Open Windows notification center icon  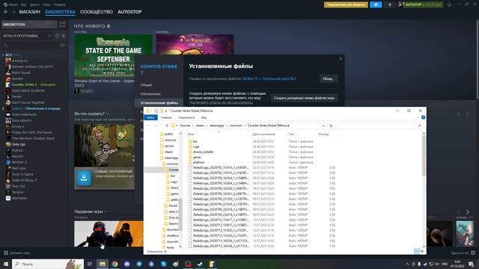472,264
